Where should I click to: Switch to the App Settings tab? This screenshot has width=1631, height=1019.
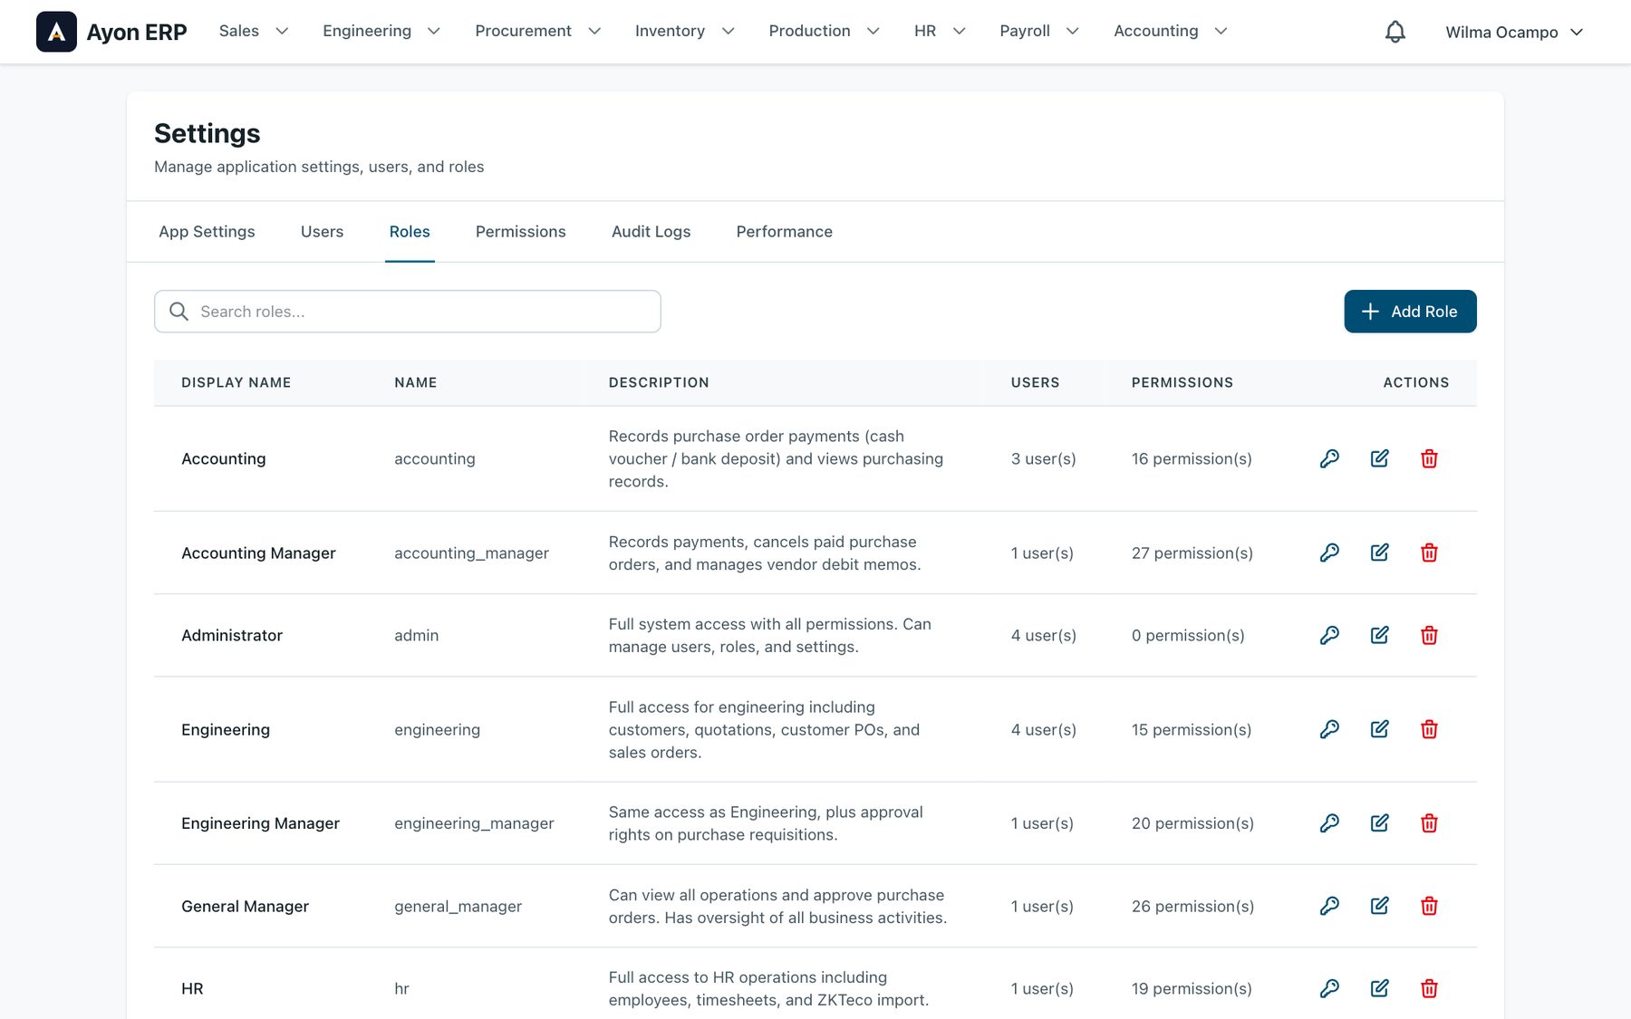[x=207, y=232]
